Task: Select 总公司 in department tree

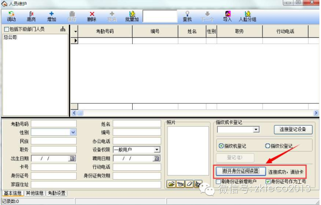Action: pyautogui.click(x=10, y=37)
